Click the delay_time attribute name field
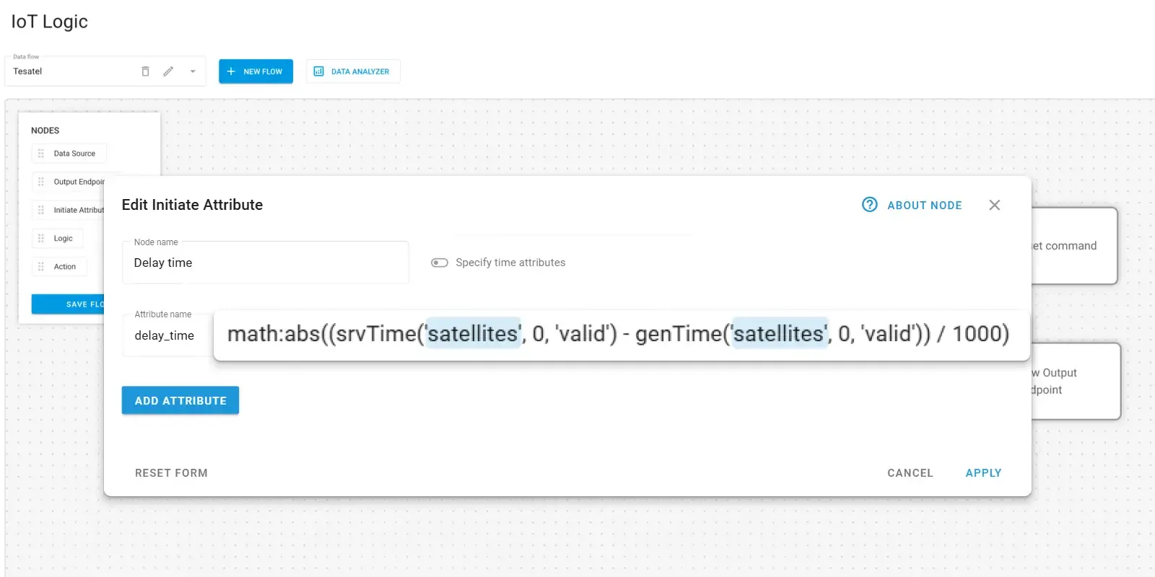This screenshot has width=1155, height=577. click(166, 336)
